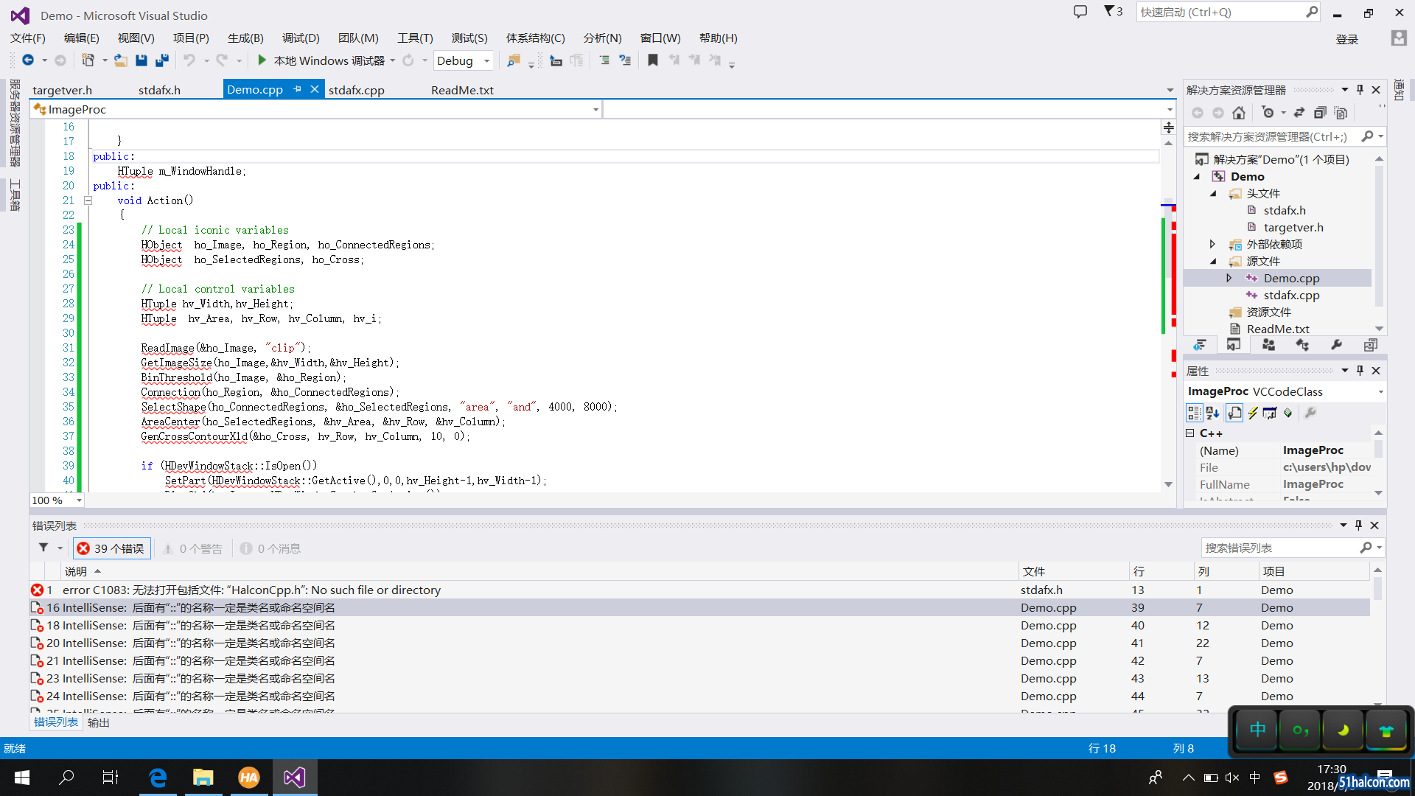1415x796 pixels.
Task: Click Show All Files icon in Solution Explorer
Action: coord(1341,113)
